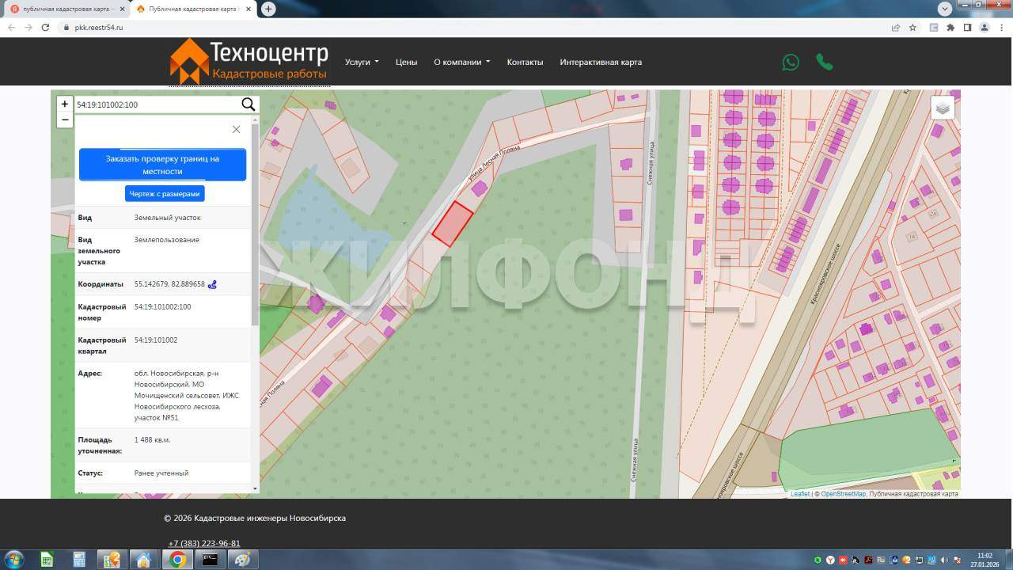The image size is (1013, 570).
Task: Open WhatsApp contact icon in header
Action: (x=791, y=63)
